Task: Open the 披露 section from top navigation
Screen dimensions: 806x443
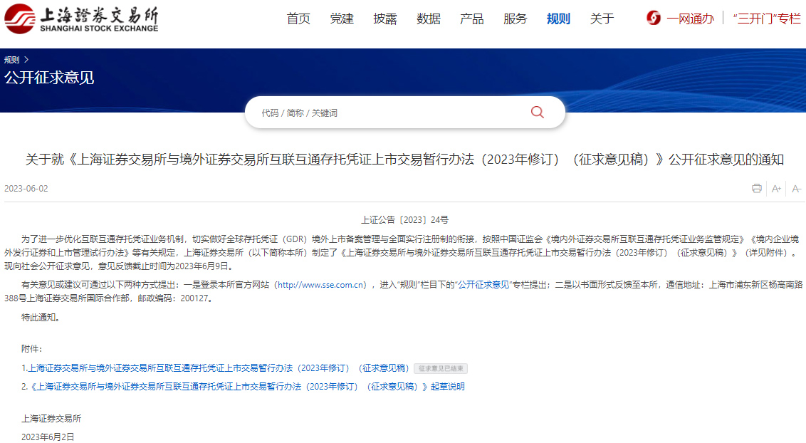Action: [x=384, y=19]
